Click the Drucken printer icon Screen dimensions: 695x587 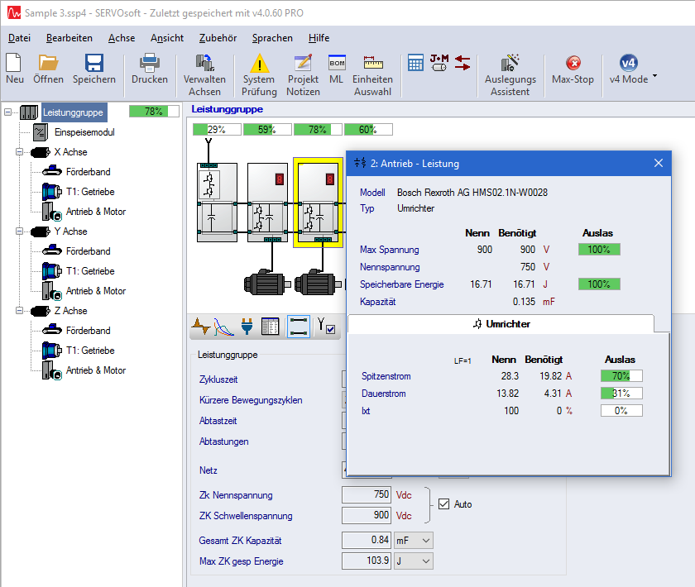pos(150,64)
